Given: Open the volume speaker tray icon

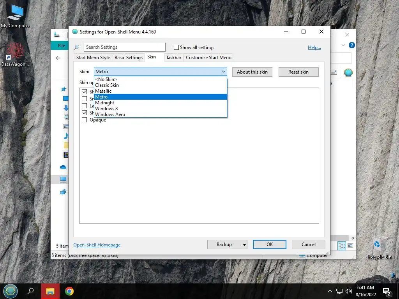Looking at the screenshot, I should coord(349,291).
